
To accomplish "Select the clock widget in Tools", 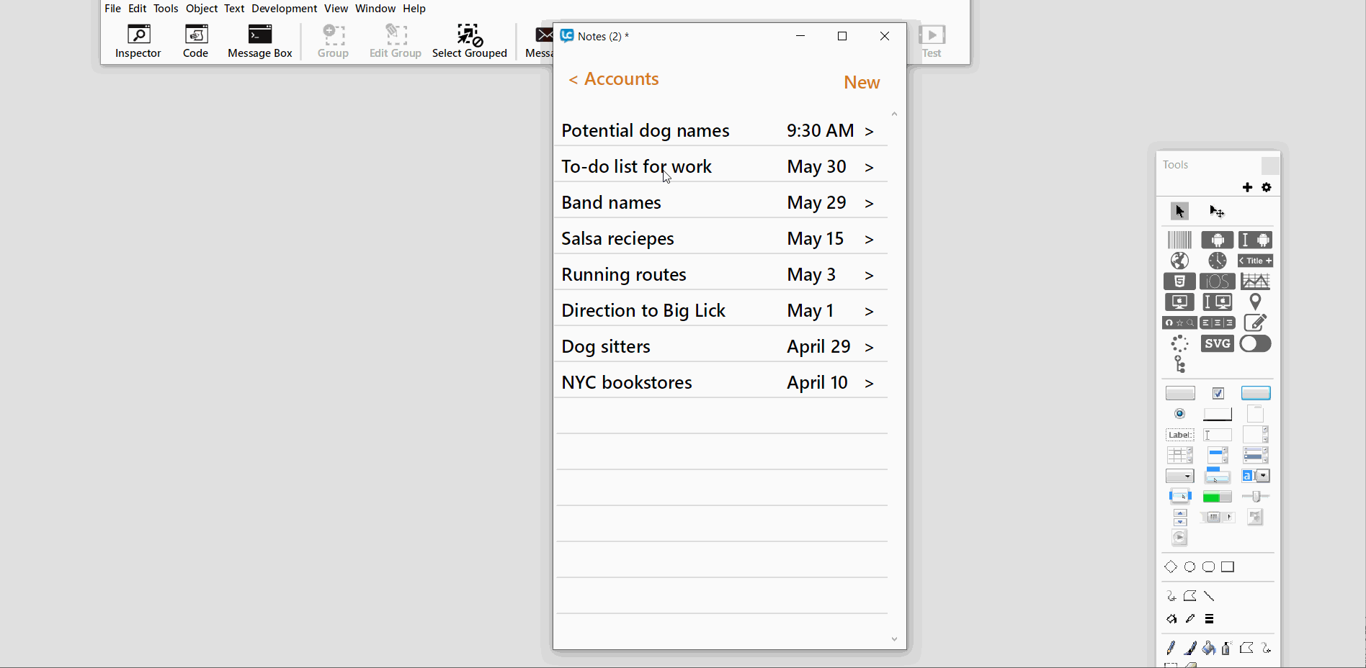I will point(1217,261).
